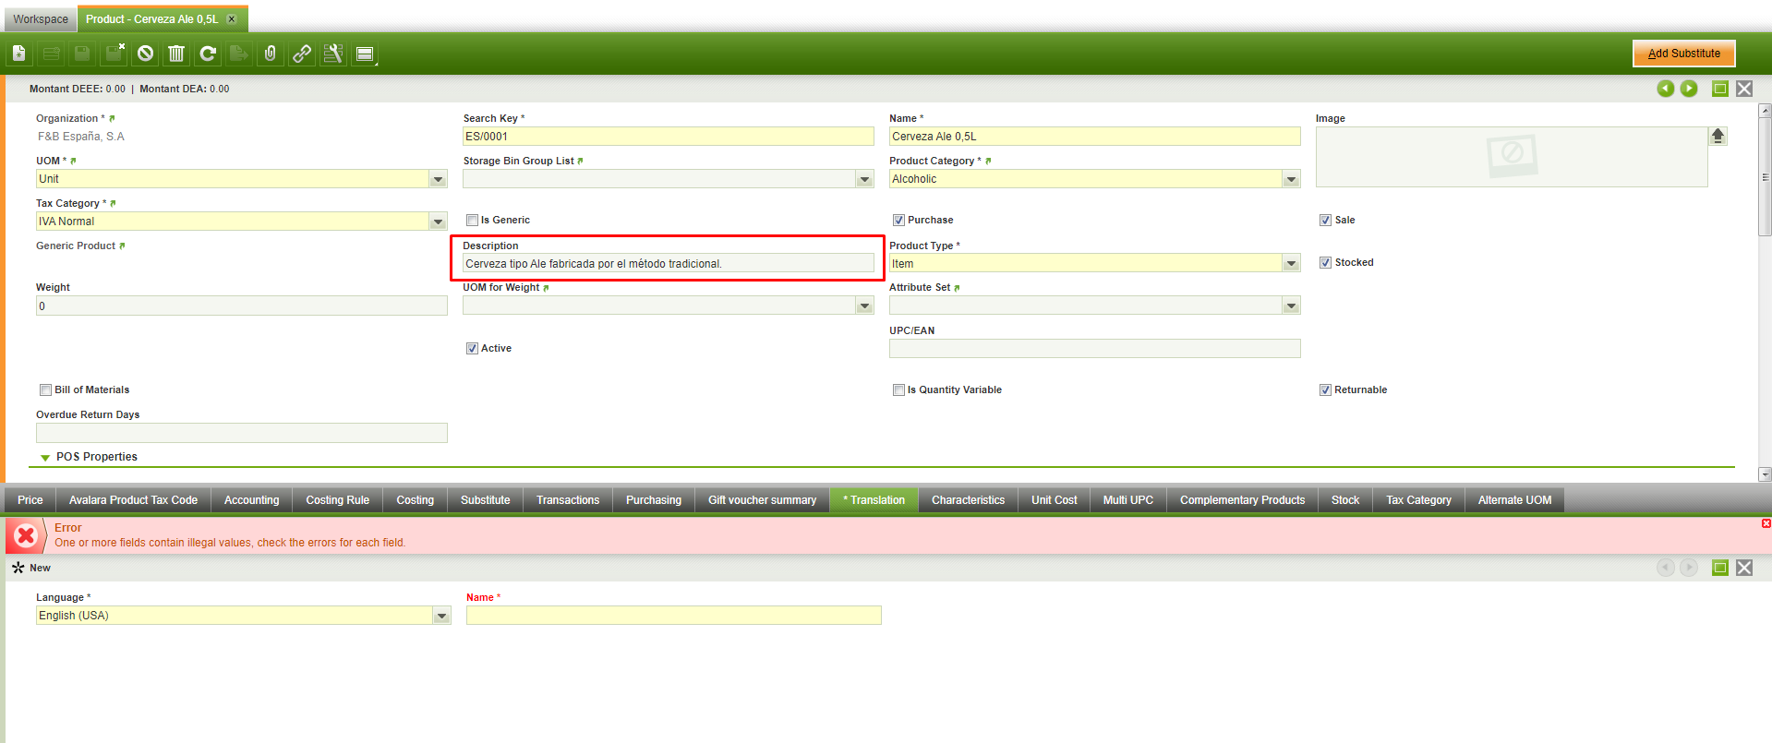Follow the Tax Category field link icon

coord(113,204)
